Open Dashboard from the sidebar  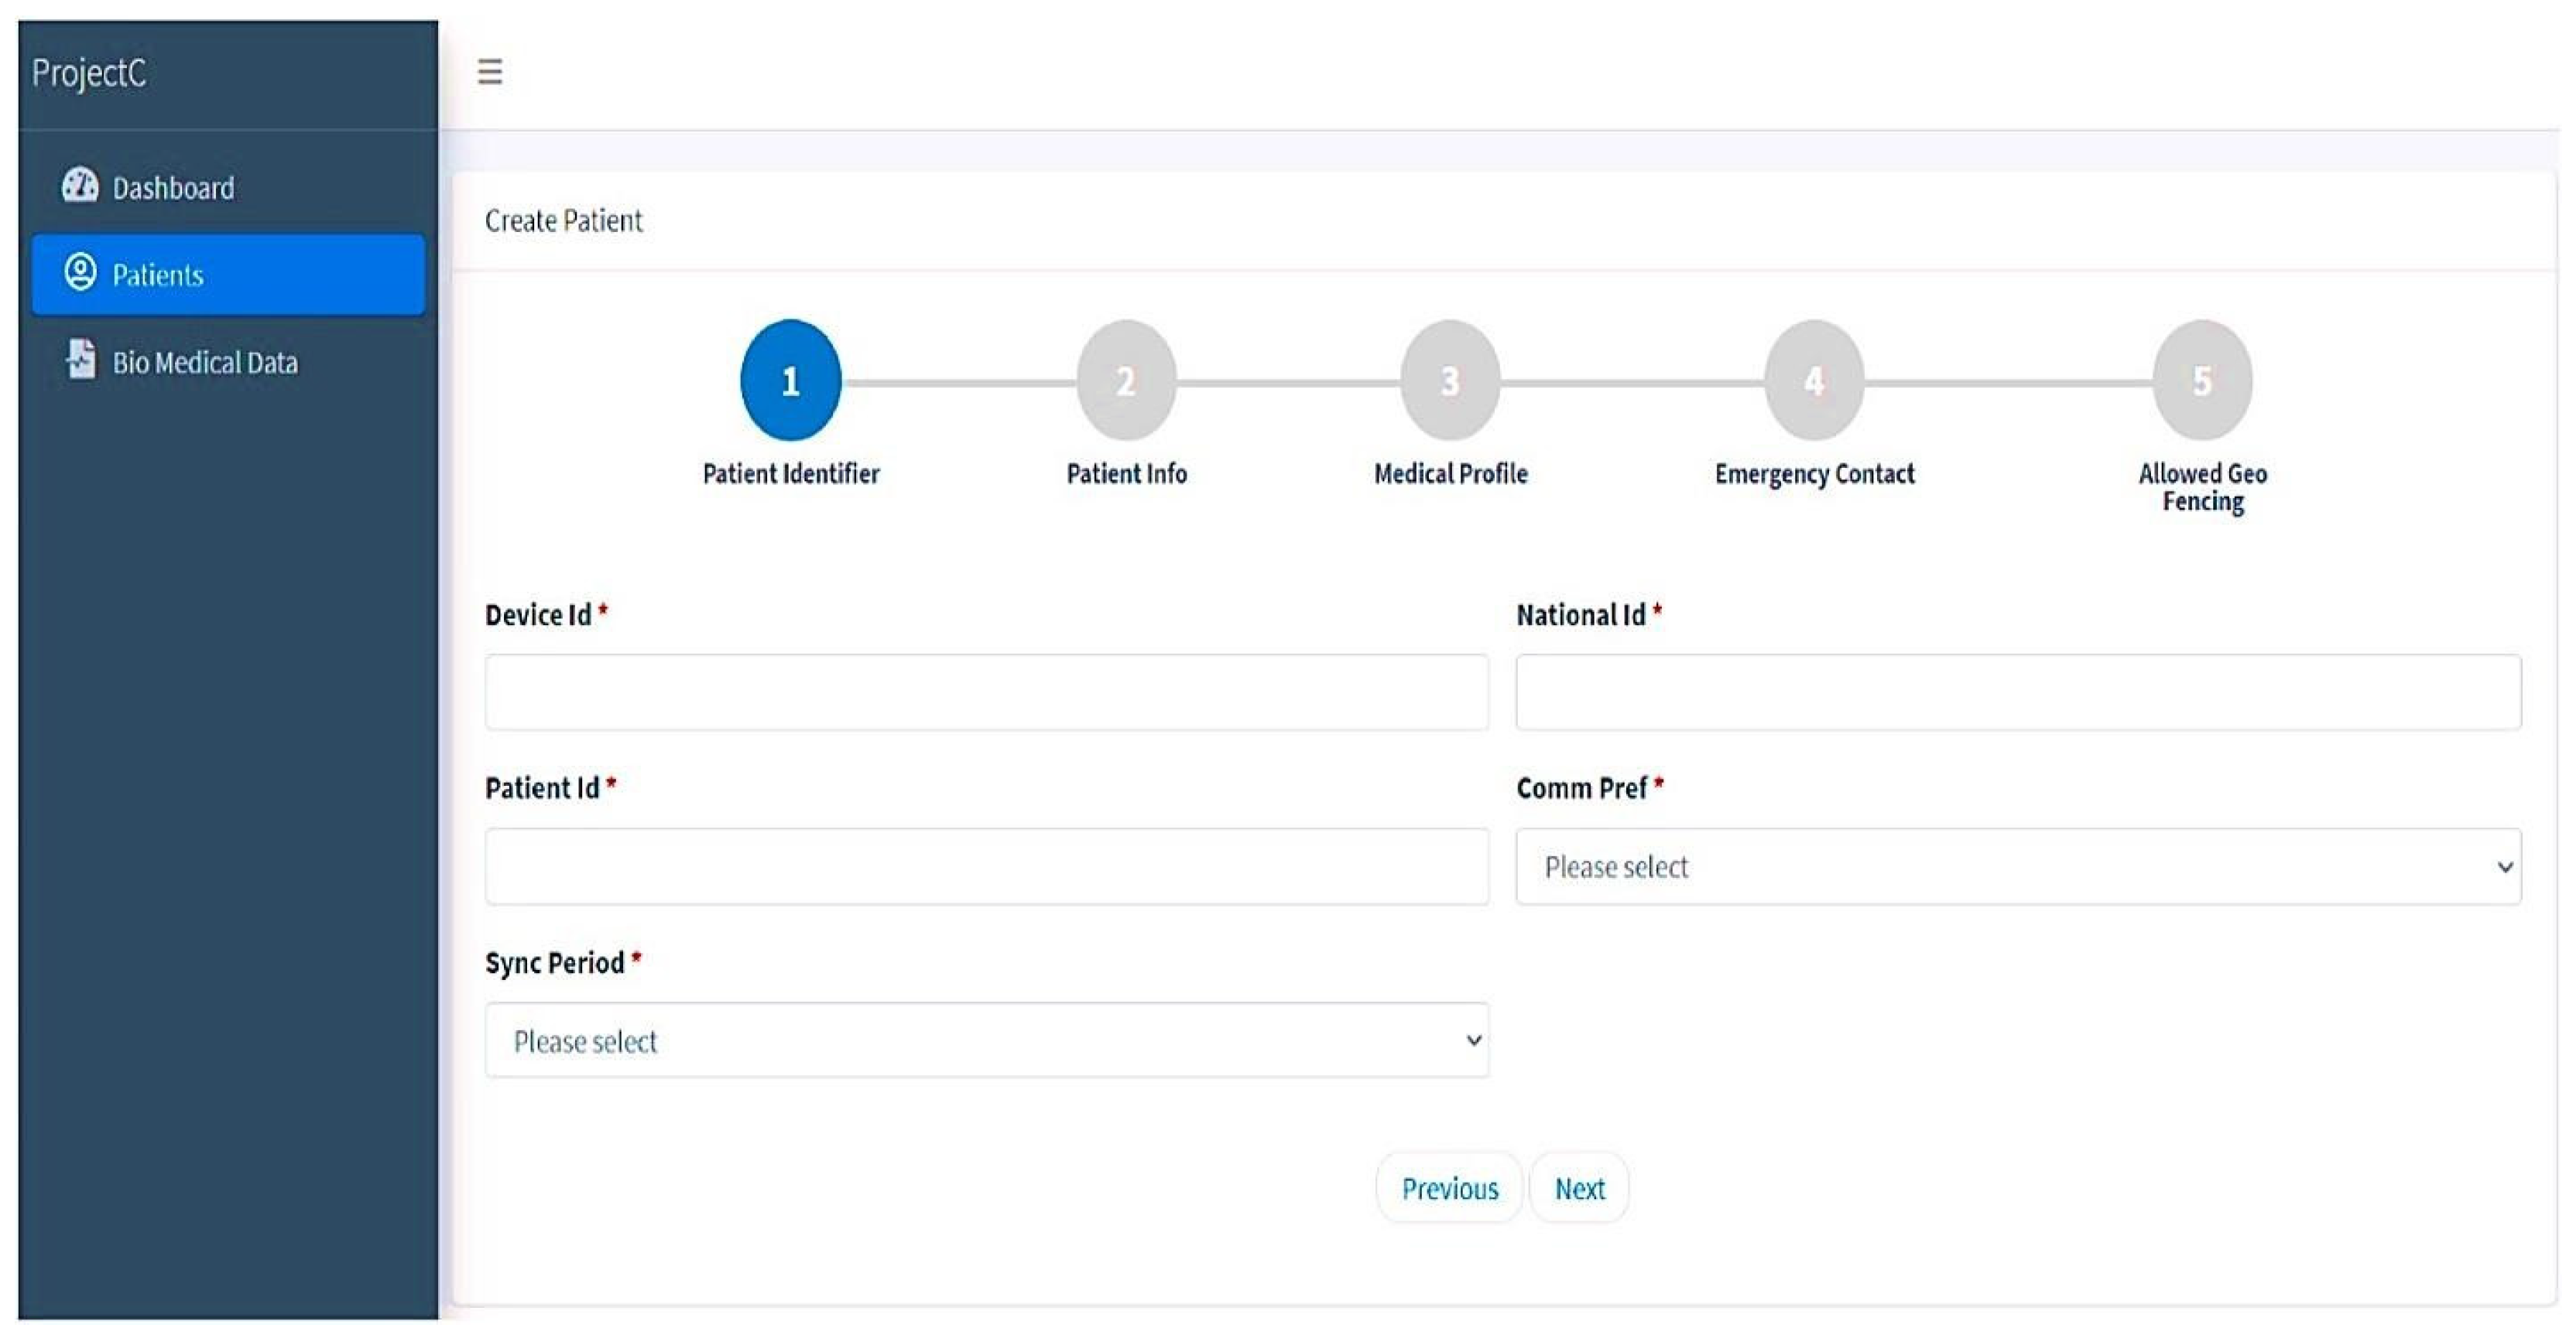pos(173,188)
